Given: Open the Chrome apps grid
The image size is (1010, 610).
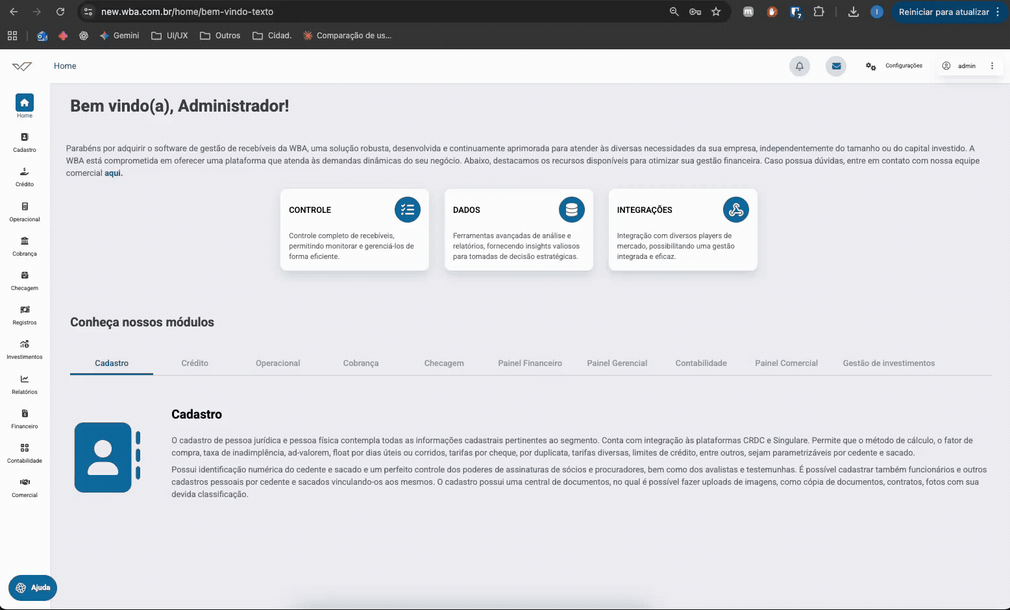Looking at the screenshot, I should (x=12, y=36).
